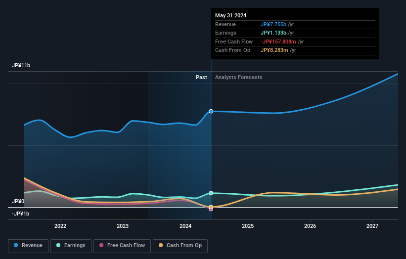Viewport: 406px width, 259px height.
Task: Click the JP¥11b y-axis label
Action: (x=21, y=65)
